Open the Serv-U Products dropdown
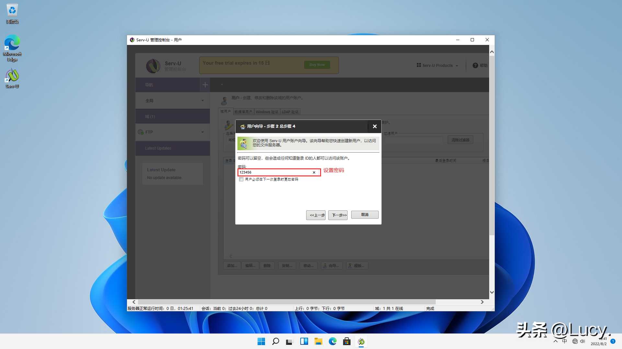The image size is (622, 349). click(x=437, y=65)
